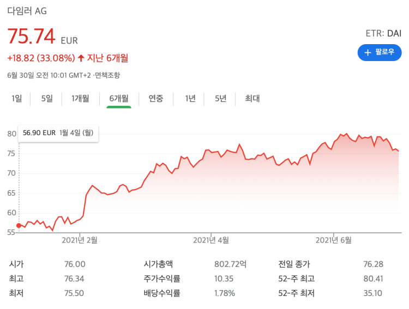Viewport: 409px width, 309px height.
Task: Click the 배당수익률 value 1.78%
Action: coord(225,293)
